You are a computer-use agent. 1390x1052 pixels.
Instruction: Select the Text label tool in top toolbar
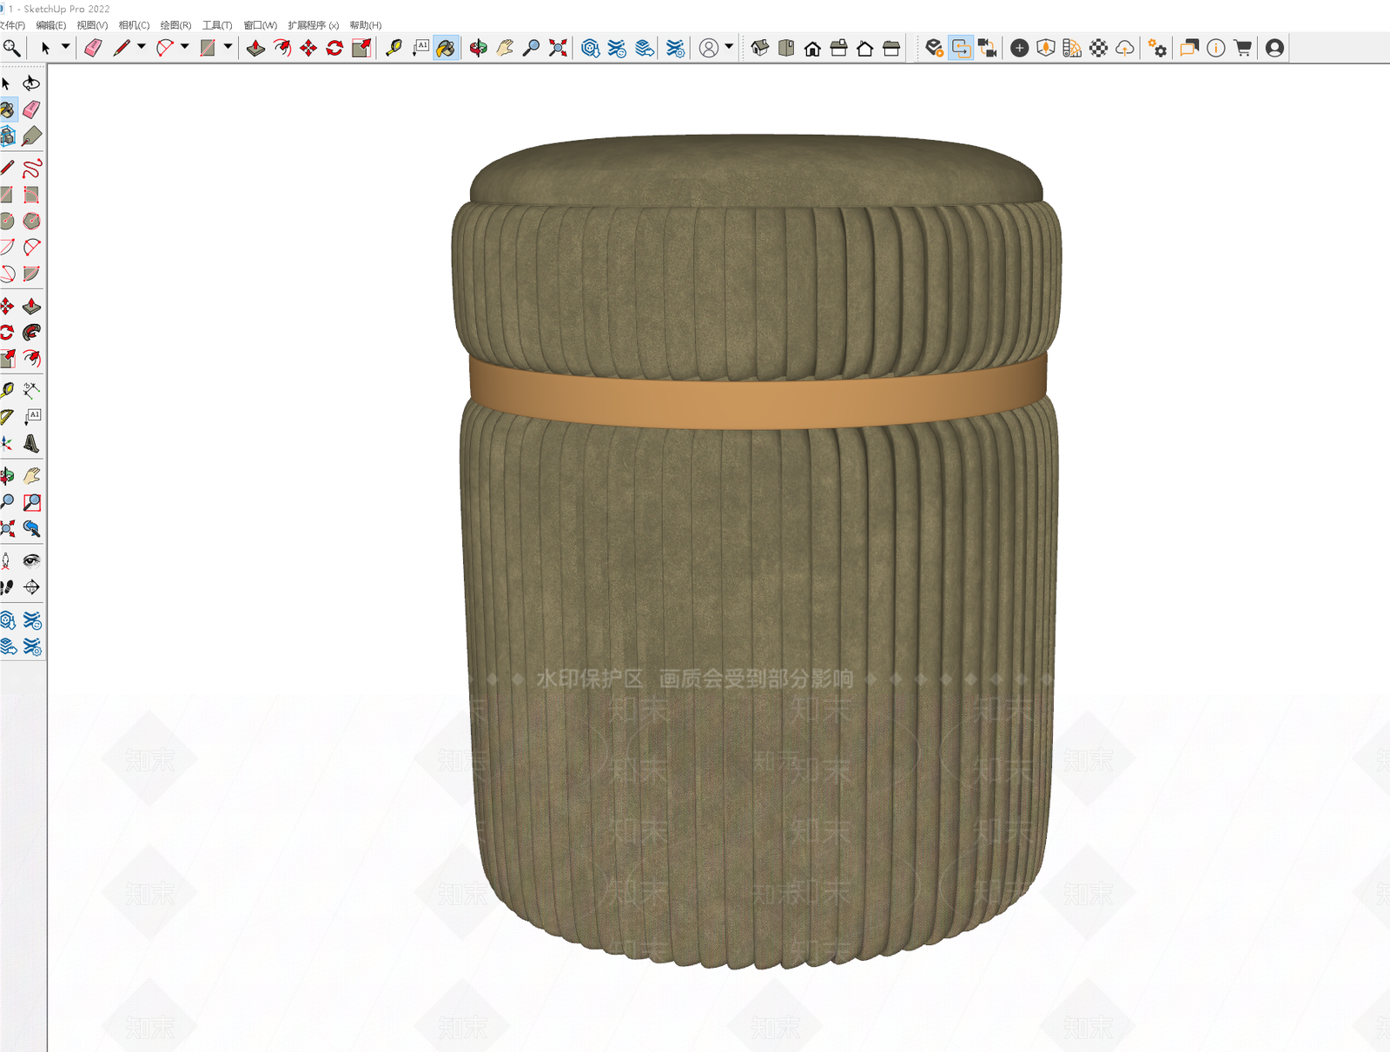click(420, 48)
